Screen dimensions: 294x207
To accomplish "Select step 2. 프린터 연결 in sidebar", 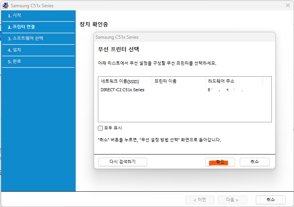I will point(39,27).
